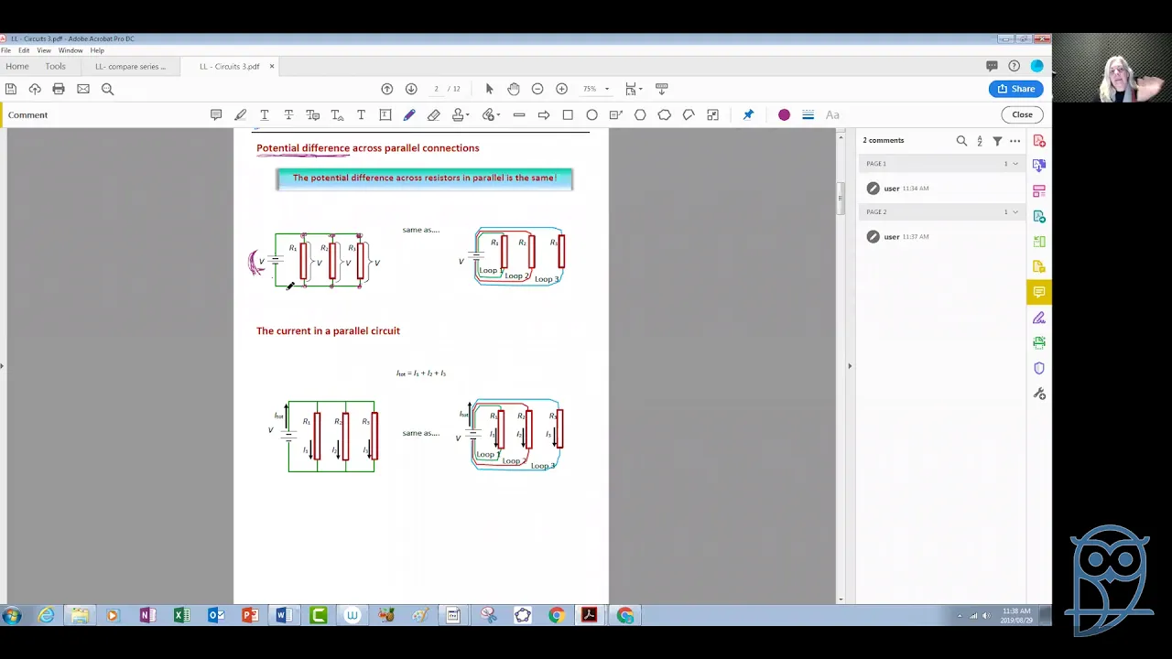Open the View menu
Image resolution: width=1172 pixels, height=659 pixels.
tap(44, 50)
